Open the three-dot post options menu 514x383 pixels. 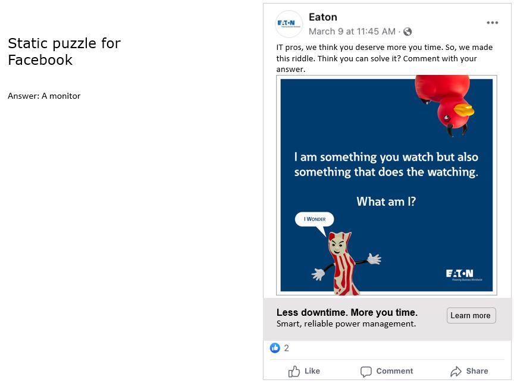coord(492,23)
